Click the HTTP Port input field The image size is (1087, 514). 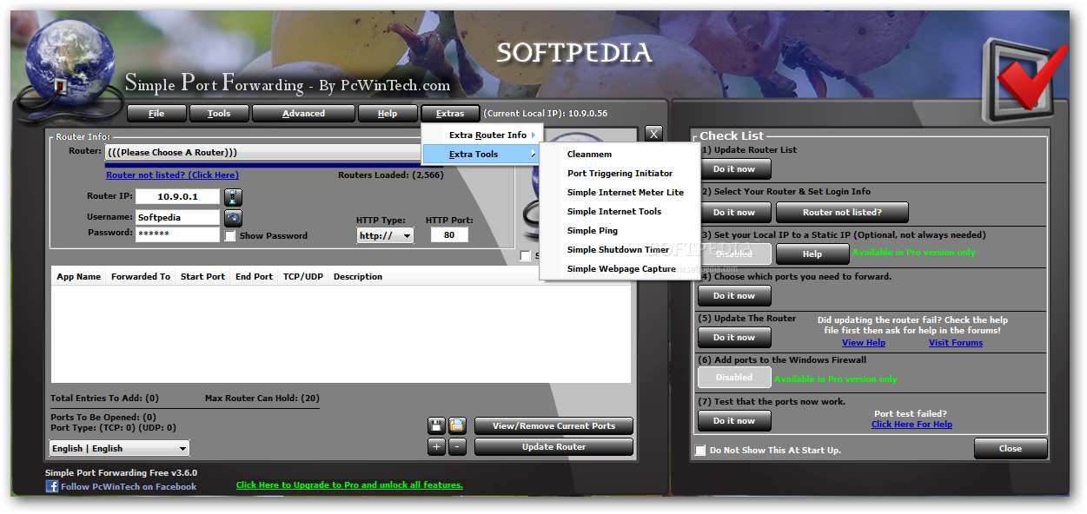pos(449,235)
